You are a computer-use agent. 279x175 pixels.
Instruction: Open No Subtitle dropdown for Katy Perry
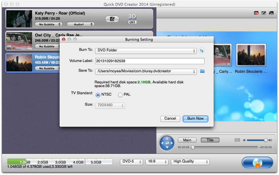(49, 24)
